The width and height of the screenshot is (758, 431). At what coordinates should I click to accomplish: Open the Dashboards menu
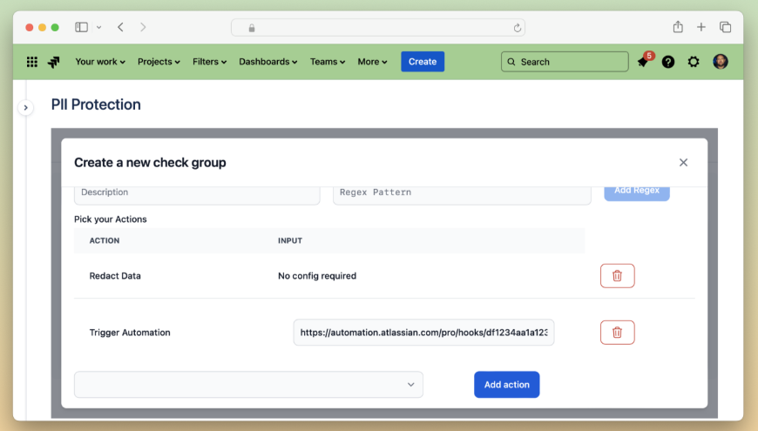(267, 62)
